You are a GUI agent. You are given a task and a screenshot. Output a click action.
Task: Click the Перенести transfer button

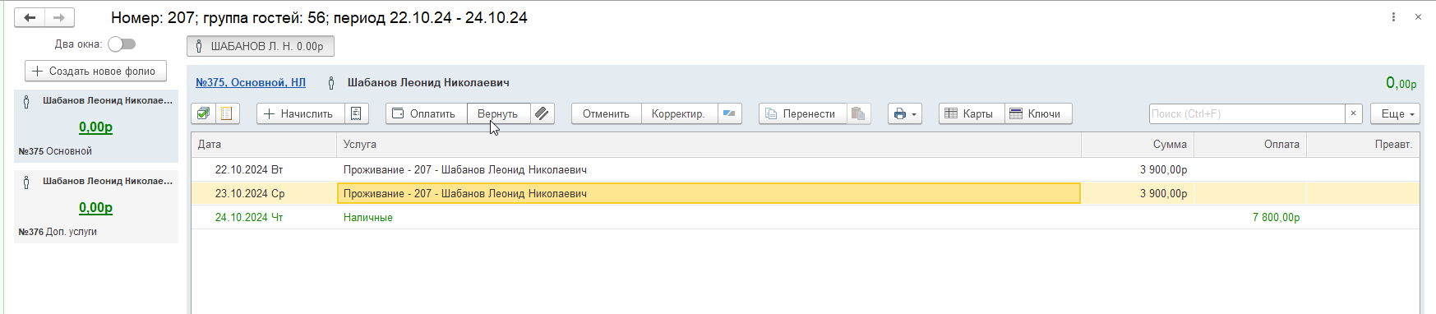coord(802,113)
